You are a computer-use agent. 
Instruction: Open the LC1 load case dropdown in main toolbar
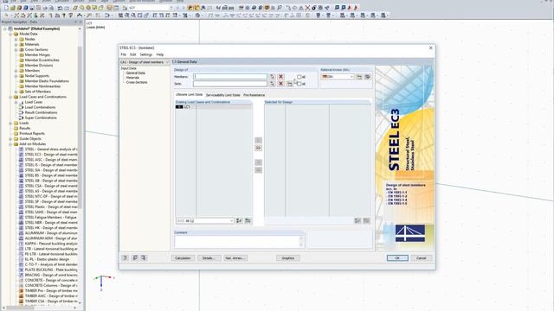pos(171,8)
